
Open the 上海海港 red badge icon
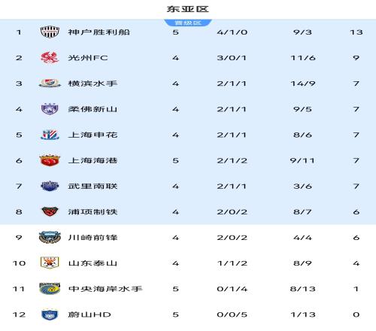tap(50, 160)
